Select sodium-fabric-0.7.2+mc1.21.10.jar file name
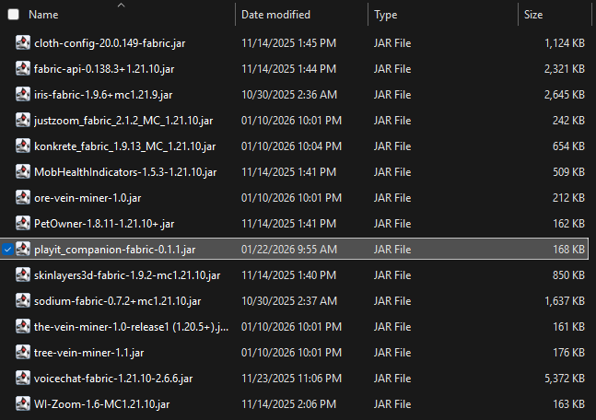The image size is (596, 420). coord(118,301)
